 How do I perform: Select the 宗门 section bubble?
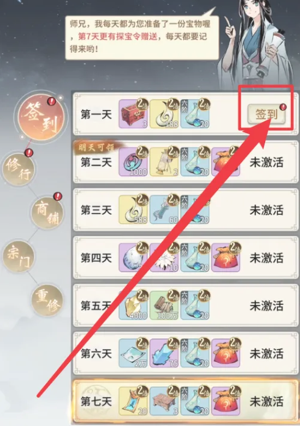coord(19,257)
